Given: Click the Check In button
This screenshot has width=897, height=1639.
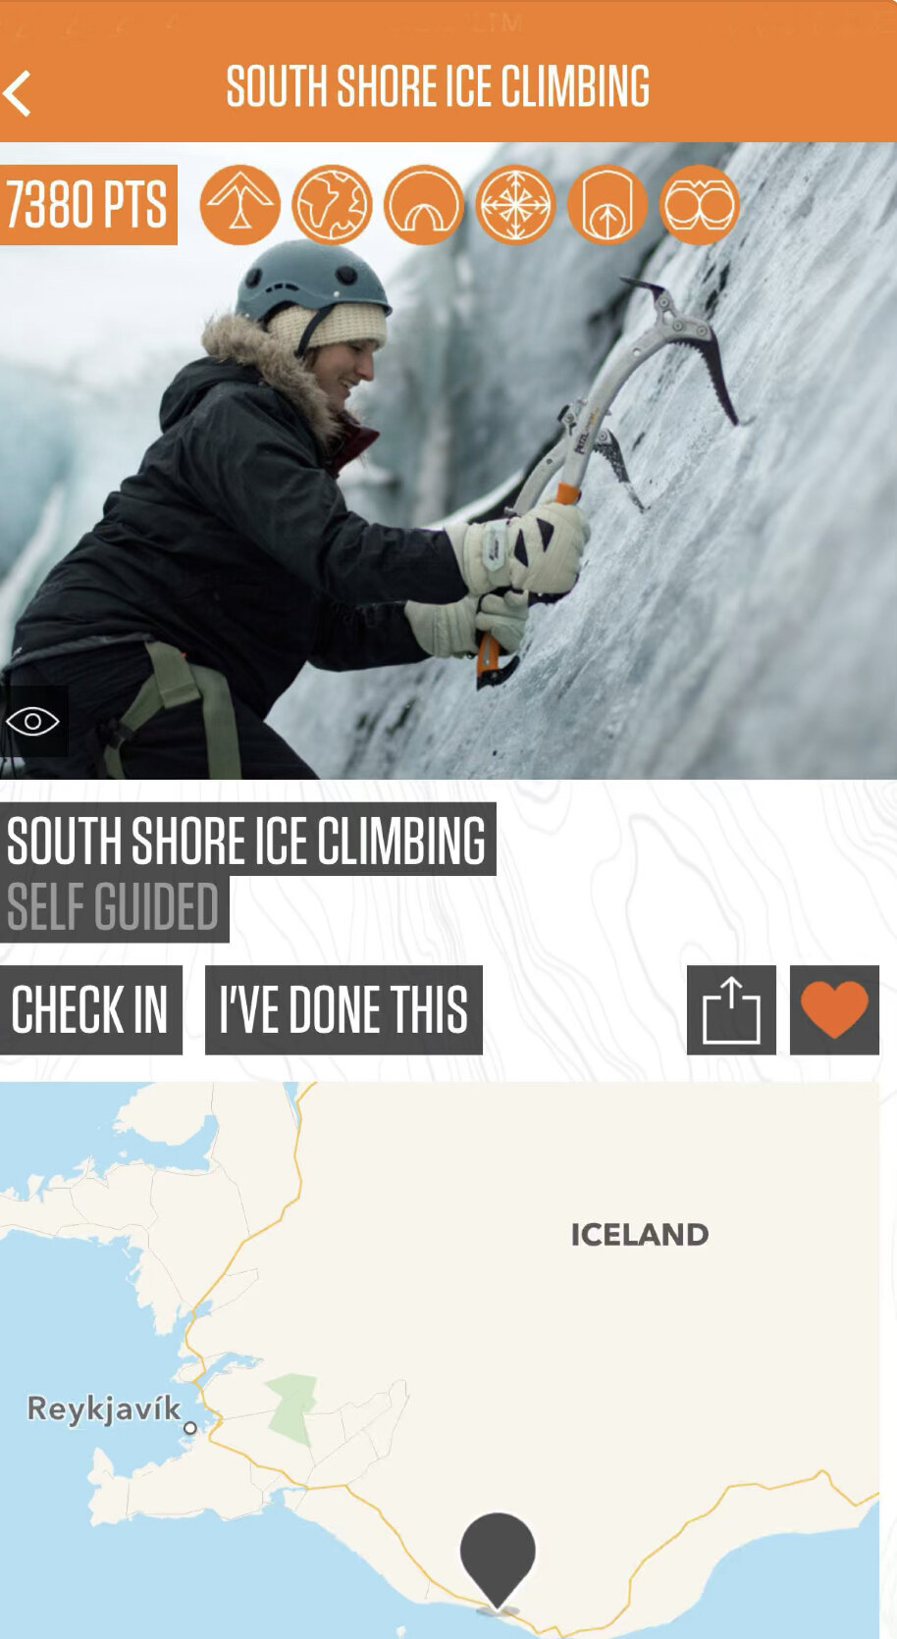Looking at the screenshot, I should pos(90,1010).
